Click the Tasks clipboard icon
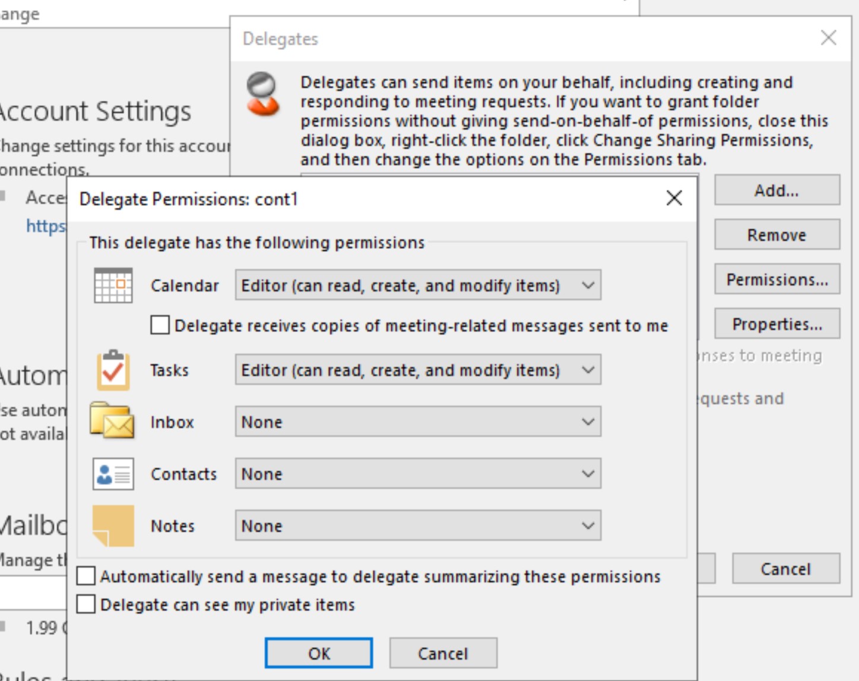Screen dimensions: 859x681 pos(113,370)
